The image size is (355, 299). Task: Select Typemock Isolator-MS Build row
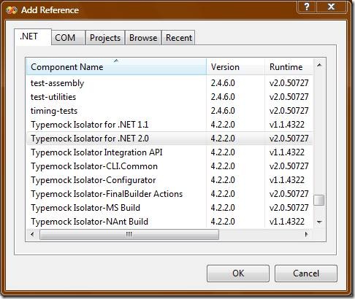point(169,208)
